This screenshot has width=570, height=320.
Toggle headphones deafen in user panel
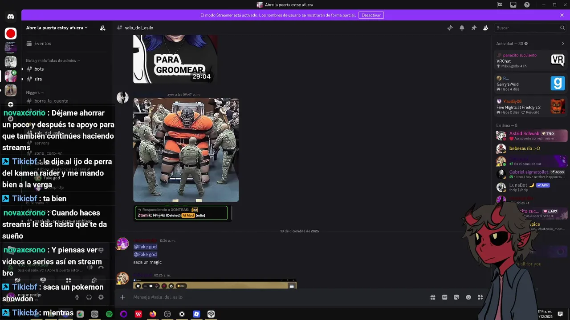[89, 297]
